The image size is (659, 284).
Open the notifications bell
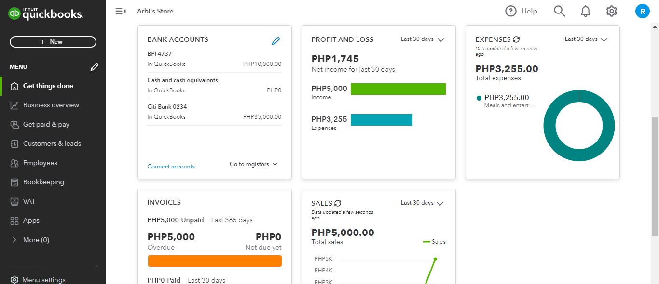point(586,11)
